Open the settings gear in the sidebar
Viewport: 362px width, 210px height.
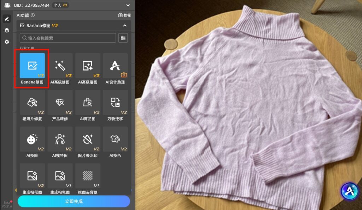pyautogui.click(x=7, y=42)
